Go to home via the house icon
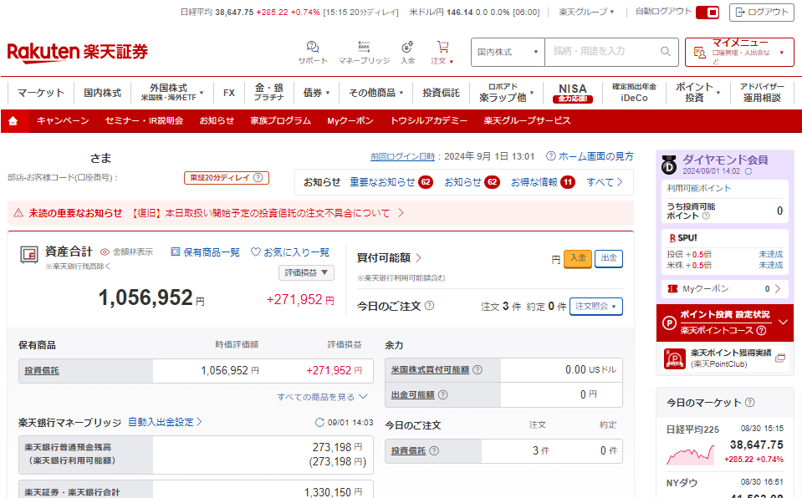 (x=13, y=121)
